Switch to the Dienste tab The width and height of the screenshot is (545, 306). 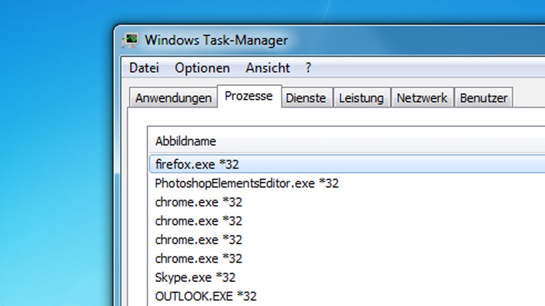click(306, 98)
